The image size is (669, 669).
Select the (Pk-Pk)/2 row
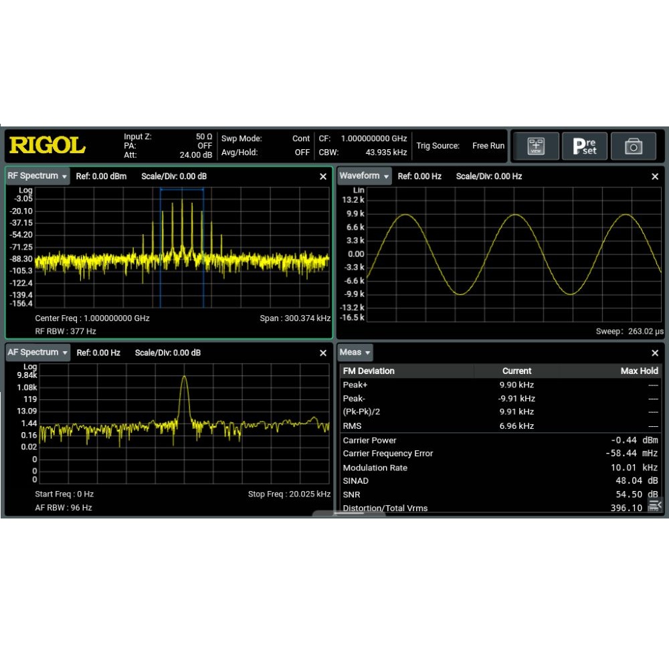500,411
